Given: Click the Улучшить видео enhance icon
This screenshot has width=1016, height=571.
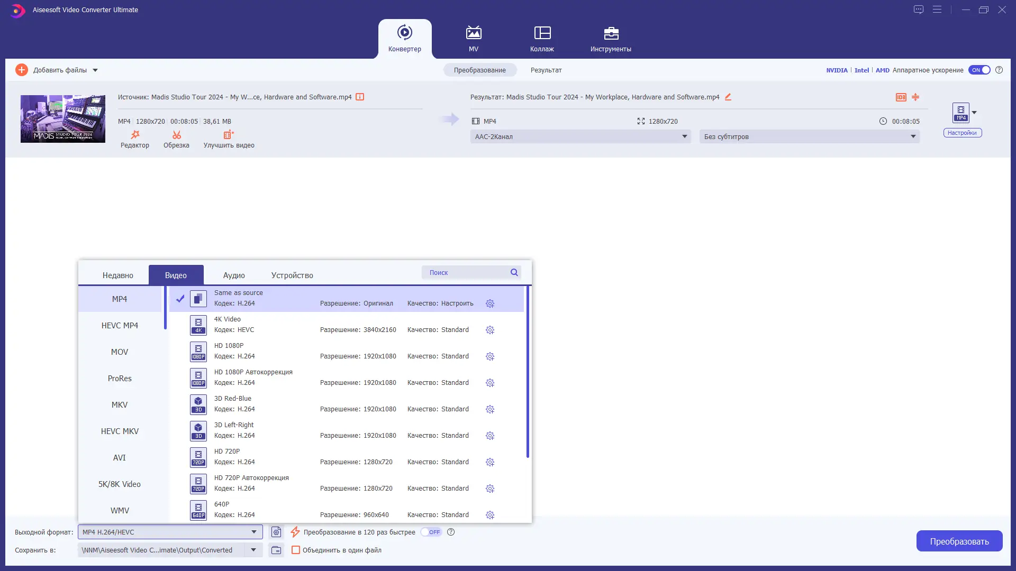Looking at the screenshot, I should click(229, 135).
